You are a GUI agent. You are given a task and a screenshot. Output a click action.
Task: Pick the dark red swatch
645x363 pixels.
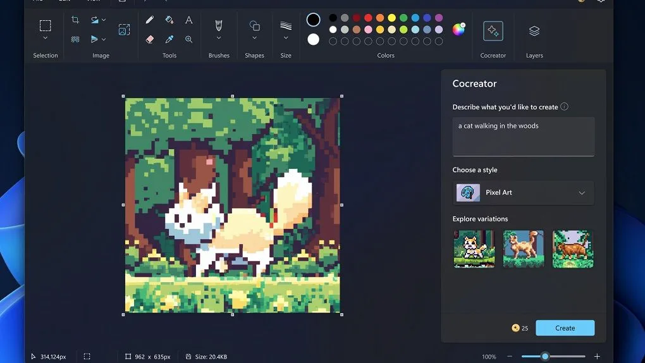(x=356, y=18)
